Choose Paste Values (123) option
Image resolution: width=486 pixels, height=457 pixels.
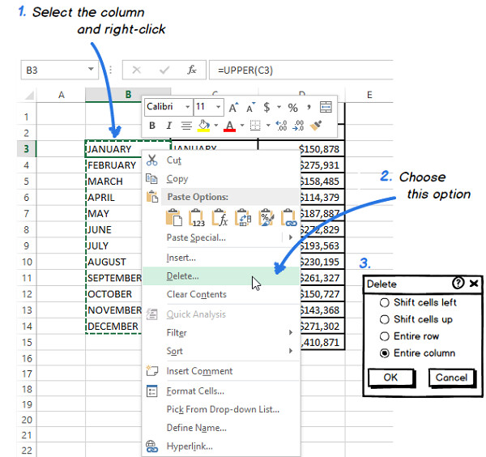coord(197,217)
